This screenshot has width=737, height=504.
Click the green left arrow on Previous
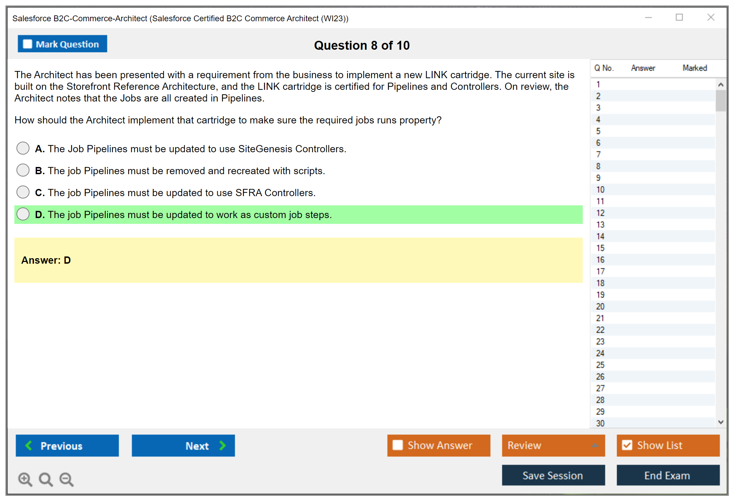29,445
